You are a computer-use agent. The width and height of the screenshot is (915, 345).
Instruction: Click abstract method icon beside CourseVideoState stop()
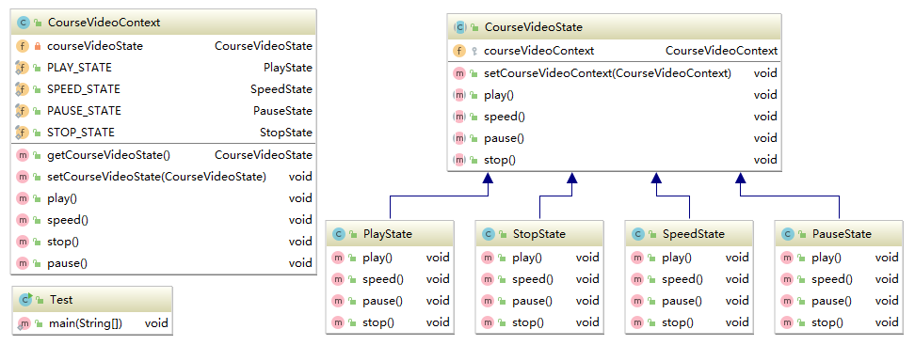459,160
